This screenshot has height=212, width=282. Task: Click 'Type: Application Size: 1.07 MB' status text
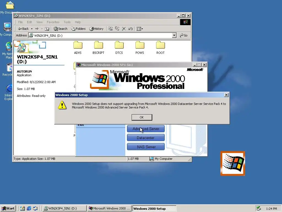pyautogui.click(x=34, y=159)
